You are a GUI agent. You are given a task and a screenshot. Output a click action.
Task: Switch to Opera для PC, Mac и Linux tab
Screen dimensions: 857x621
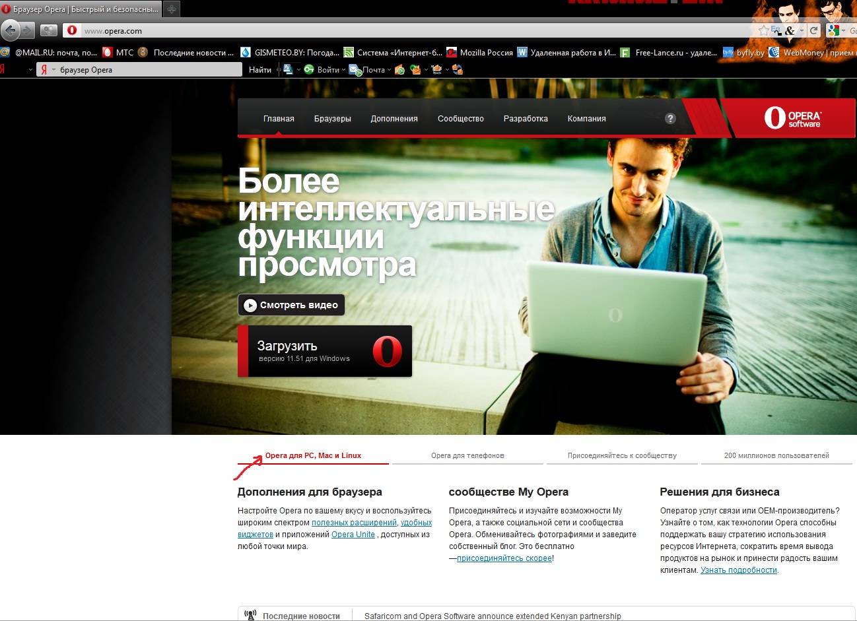coord(314,455)
